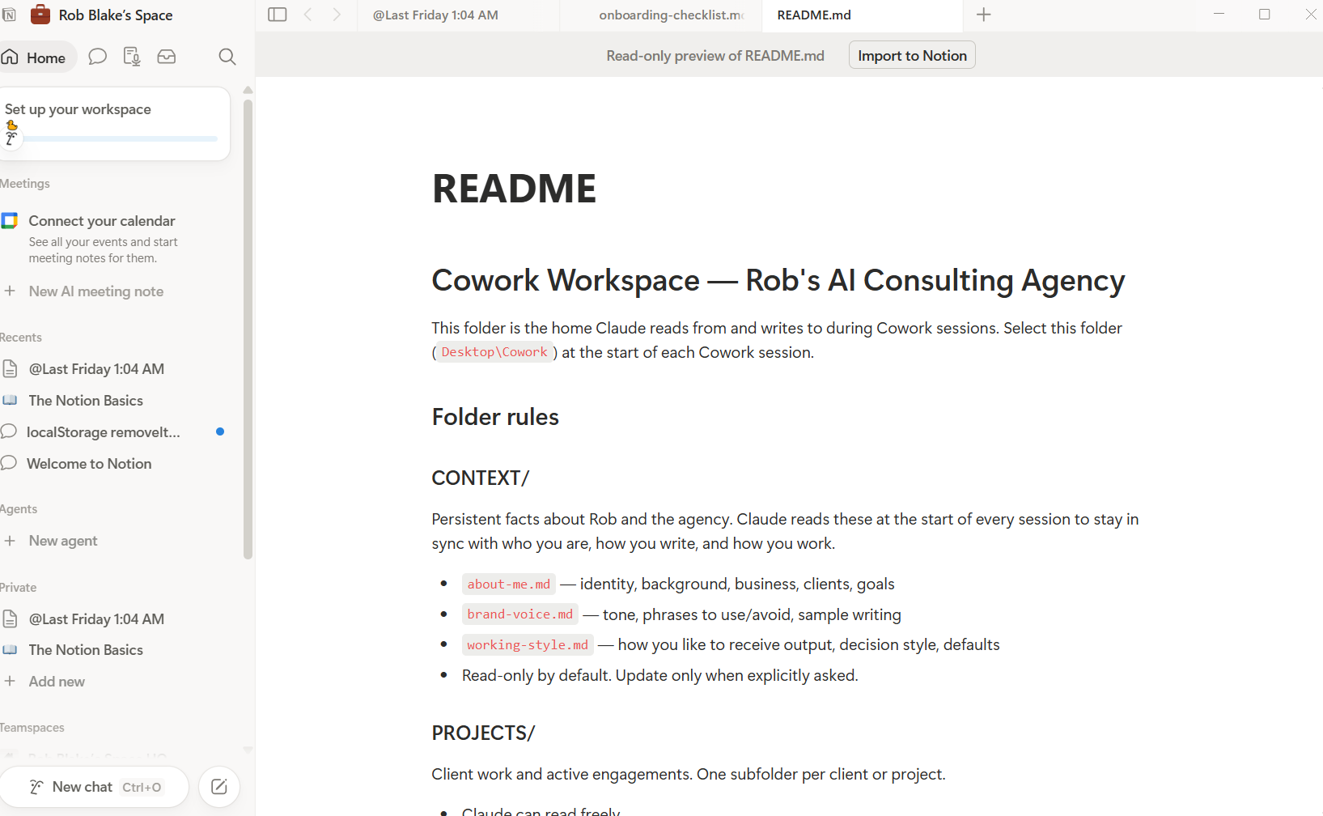
Task: Open the meeting notes icon in sidebar header
Action: click(x=132, y=57)
